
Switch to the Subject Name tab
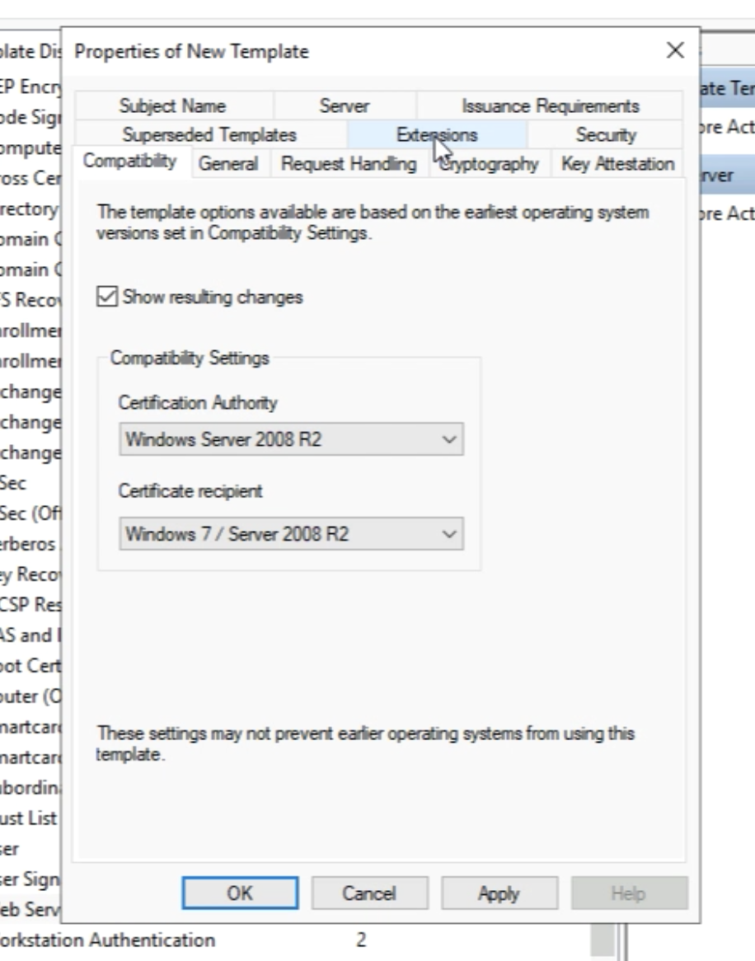172,106
